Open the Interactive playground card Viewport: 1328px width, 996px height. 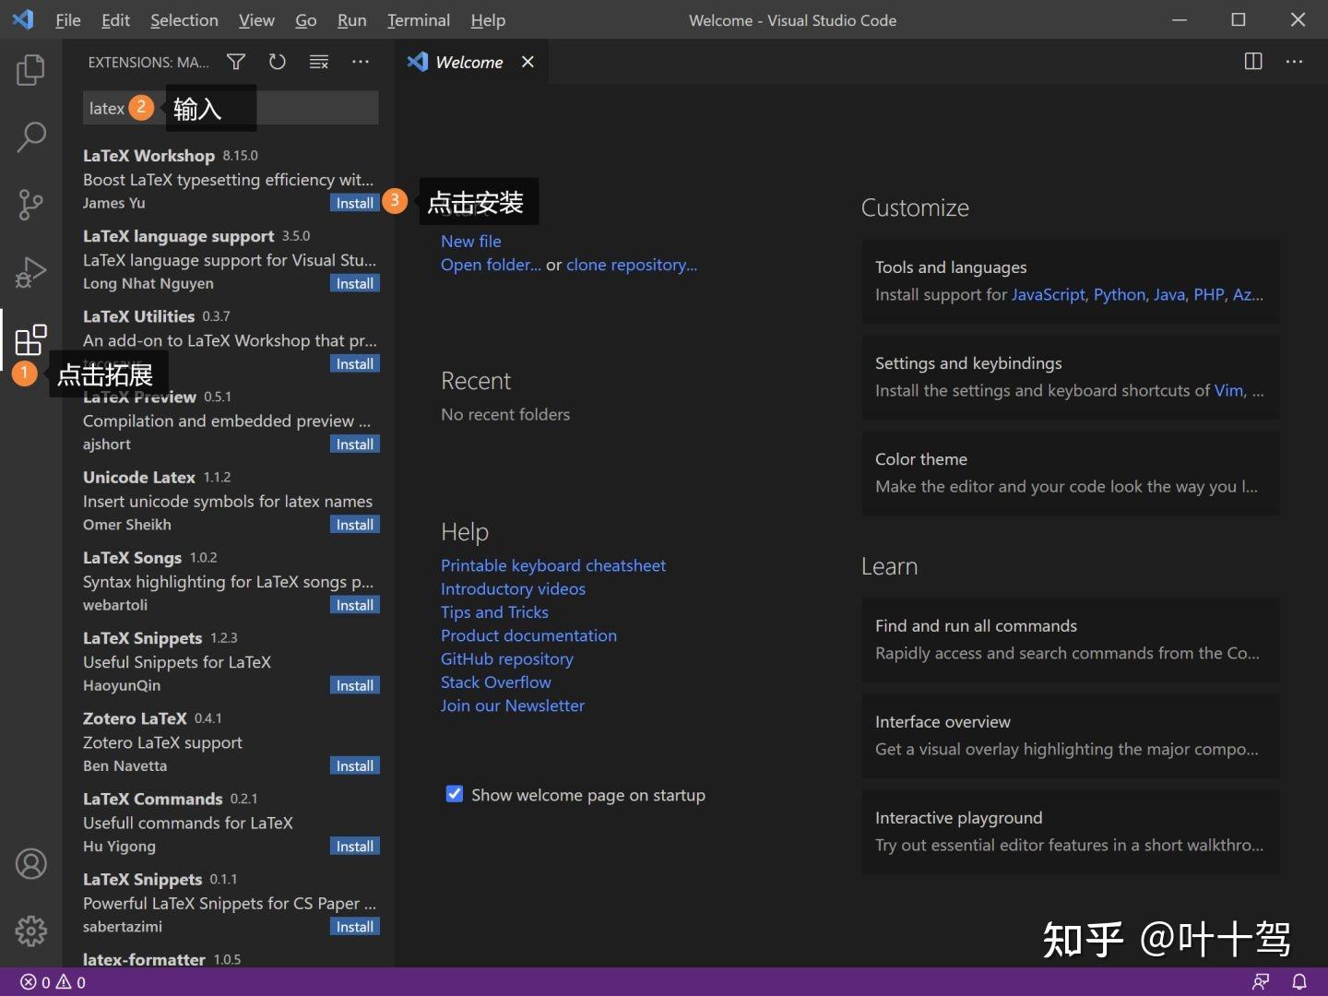click(1071, 832)
